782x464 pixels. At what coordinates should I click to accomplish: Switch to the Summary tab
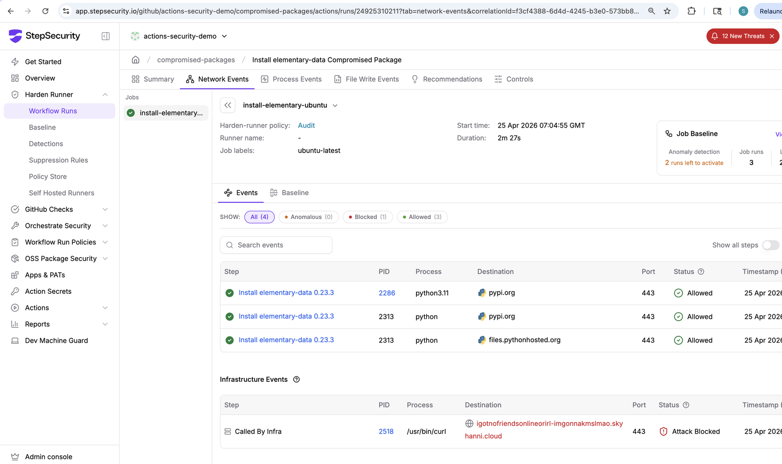(152, 79)
